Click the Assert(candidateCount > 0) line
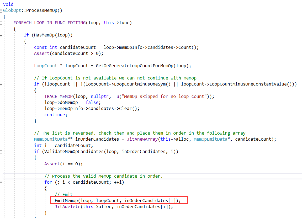302x218 pixels. tap(69, 54)
